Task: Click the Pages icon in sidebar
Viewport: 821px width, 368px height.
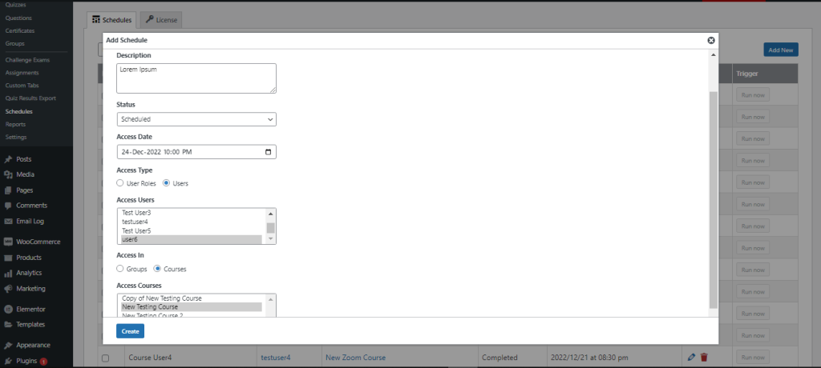Action: (x=8, y=190)
